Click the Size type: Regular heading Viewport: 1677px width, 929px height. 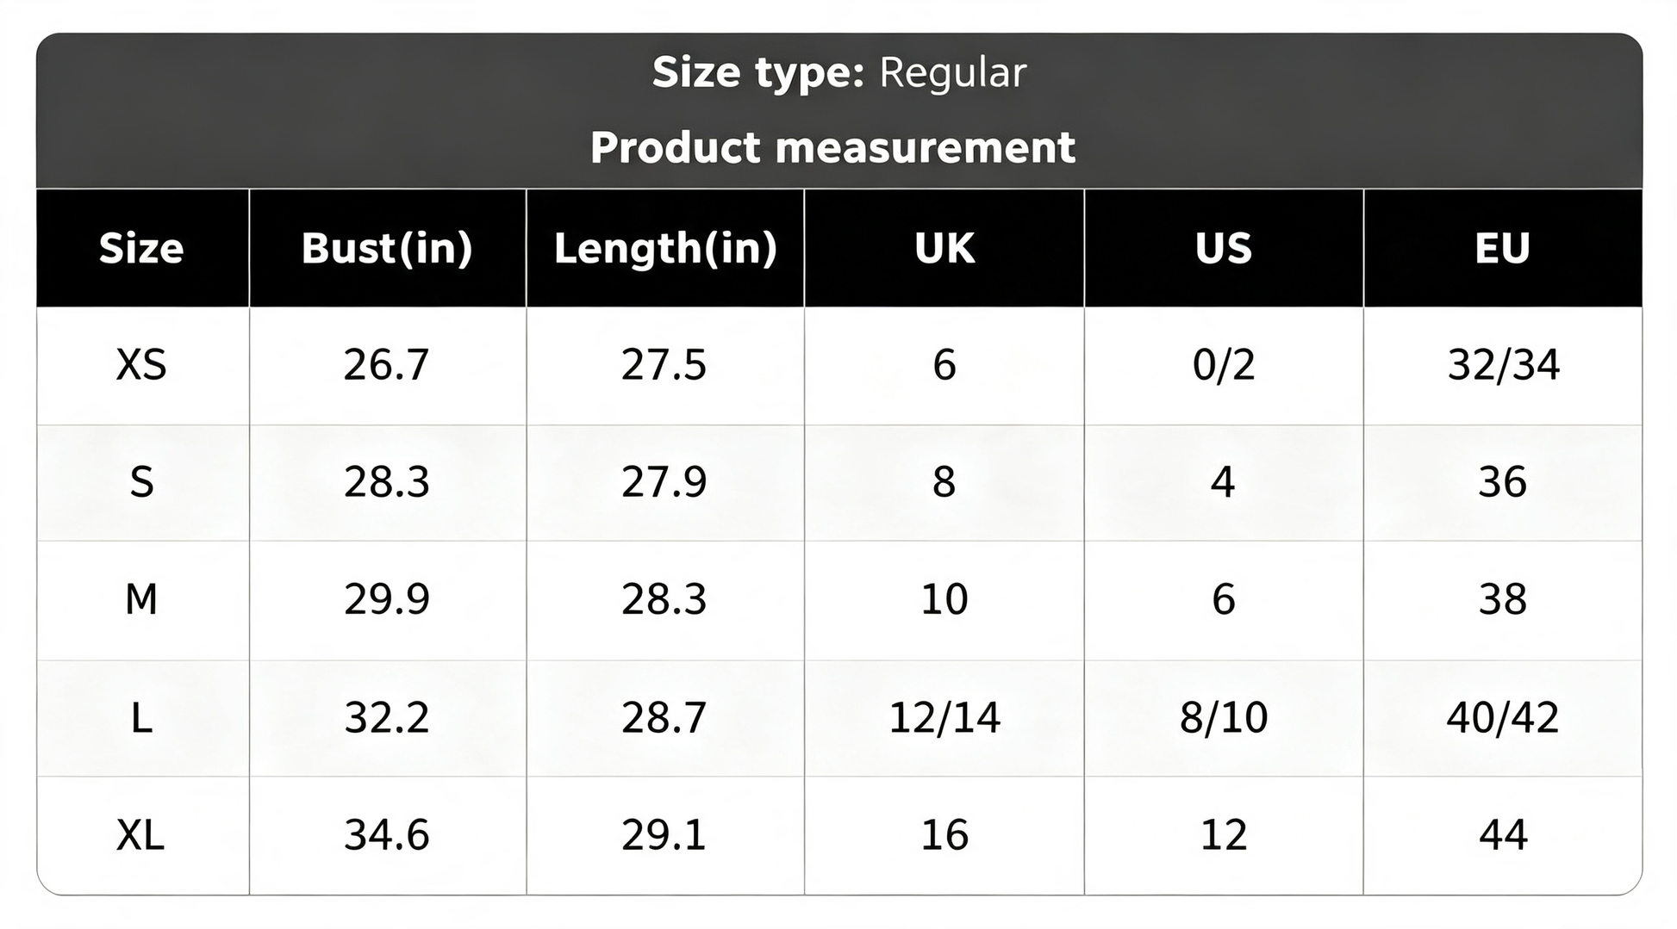click(839, 72)
